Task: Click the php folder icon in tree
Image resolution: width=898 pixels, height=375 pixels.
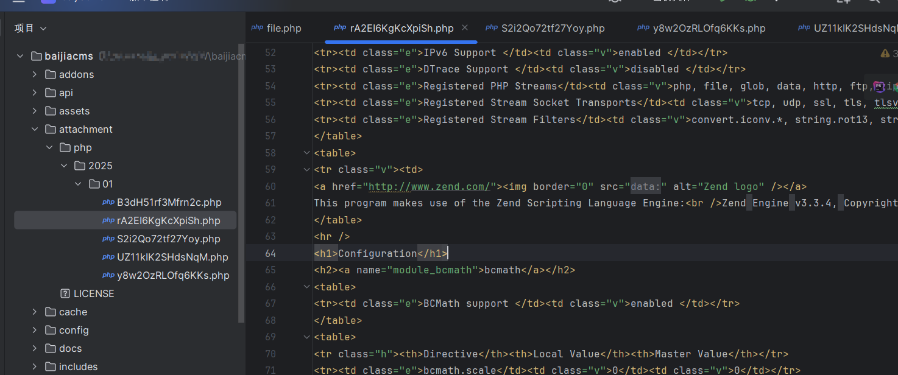Action: click(65, 147)
